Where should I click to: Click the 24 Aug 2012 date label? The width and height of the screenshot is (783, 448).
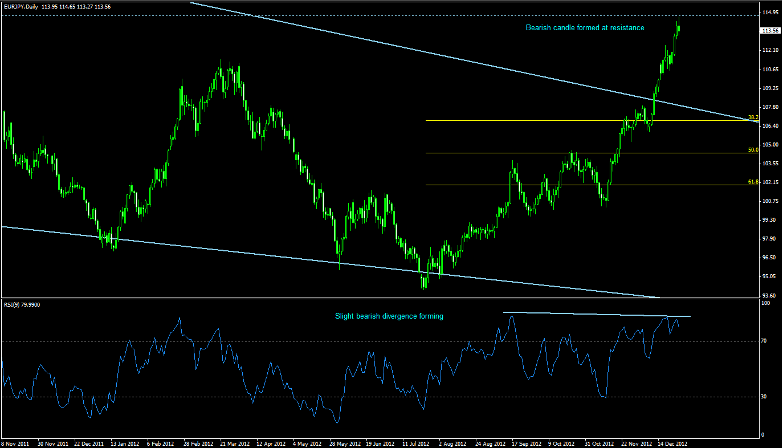(x=491, y=443)
